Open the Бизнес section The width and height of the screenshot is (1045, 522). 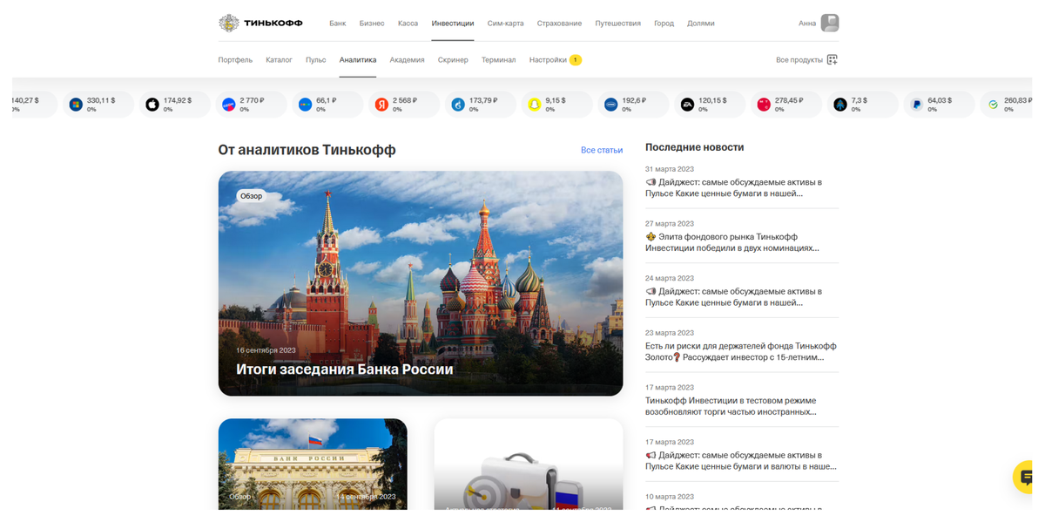pos(372,24)
